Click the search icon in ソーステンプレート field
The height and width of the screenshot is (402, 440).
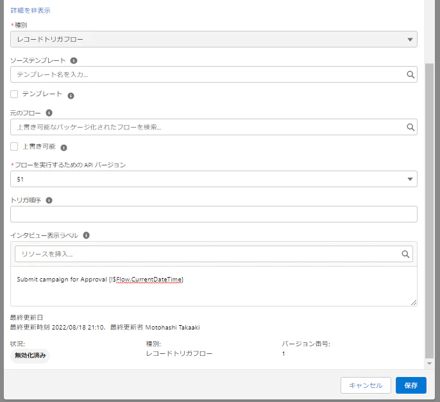pos(410,74)
